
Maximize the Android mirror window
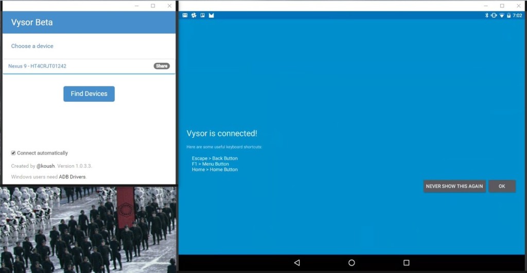(x=502, y=6)
